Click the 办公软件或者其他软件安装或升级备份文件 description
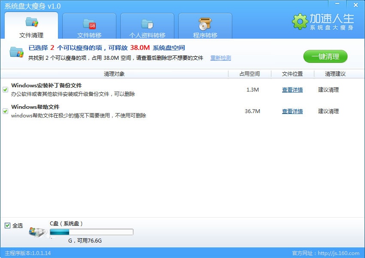The width and height of the screenshot is (365, 258). [x=73, y=94]
